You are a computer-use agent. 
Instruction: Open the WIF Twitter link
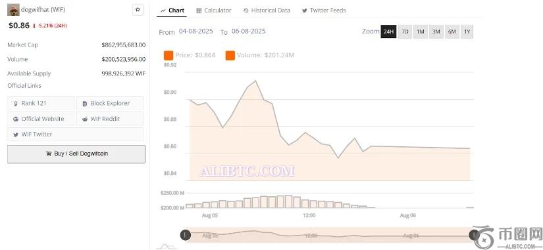75,135
